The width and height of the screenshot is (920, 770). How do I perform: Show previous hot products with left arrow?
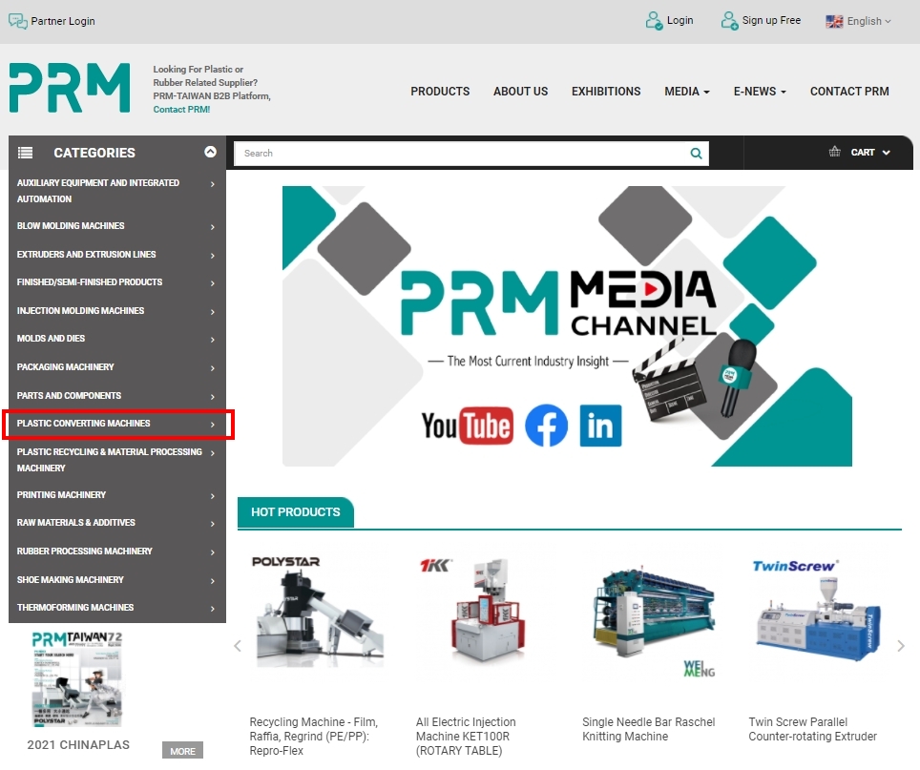click(238, 646)
